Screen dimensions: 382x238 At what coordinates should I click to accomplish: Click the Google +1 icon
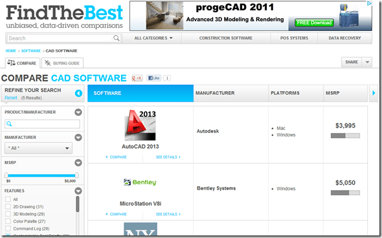point(137,78)
